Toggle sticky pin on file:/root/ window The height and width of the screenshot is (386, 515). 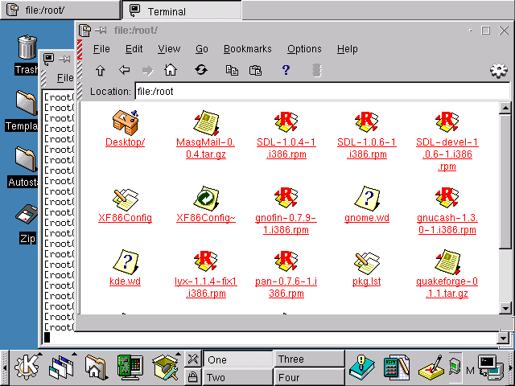click(101, 31)
